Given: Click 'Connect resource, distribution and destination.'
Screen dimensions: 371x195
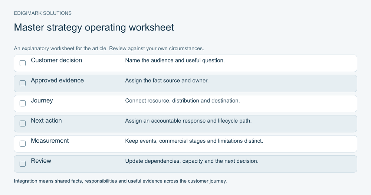Looking at the screenshot, I should tap(183, 101).
